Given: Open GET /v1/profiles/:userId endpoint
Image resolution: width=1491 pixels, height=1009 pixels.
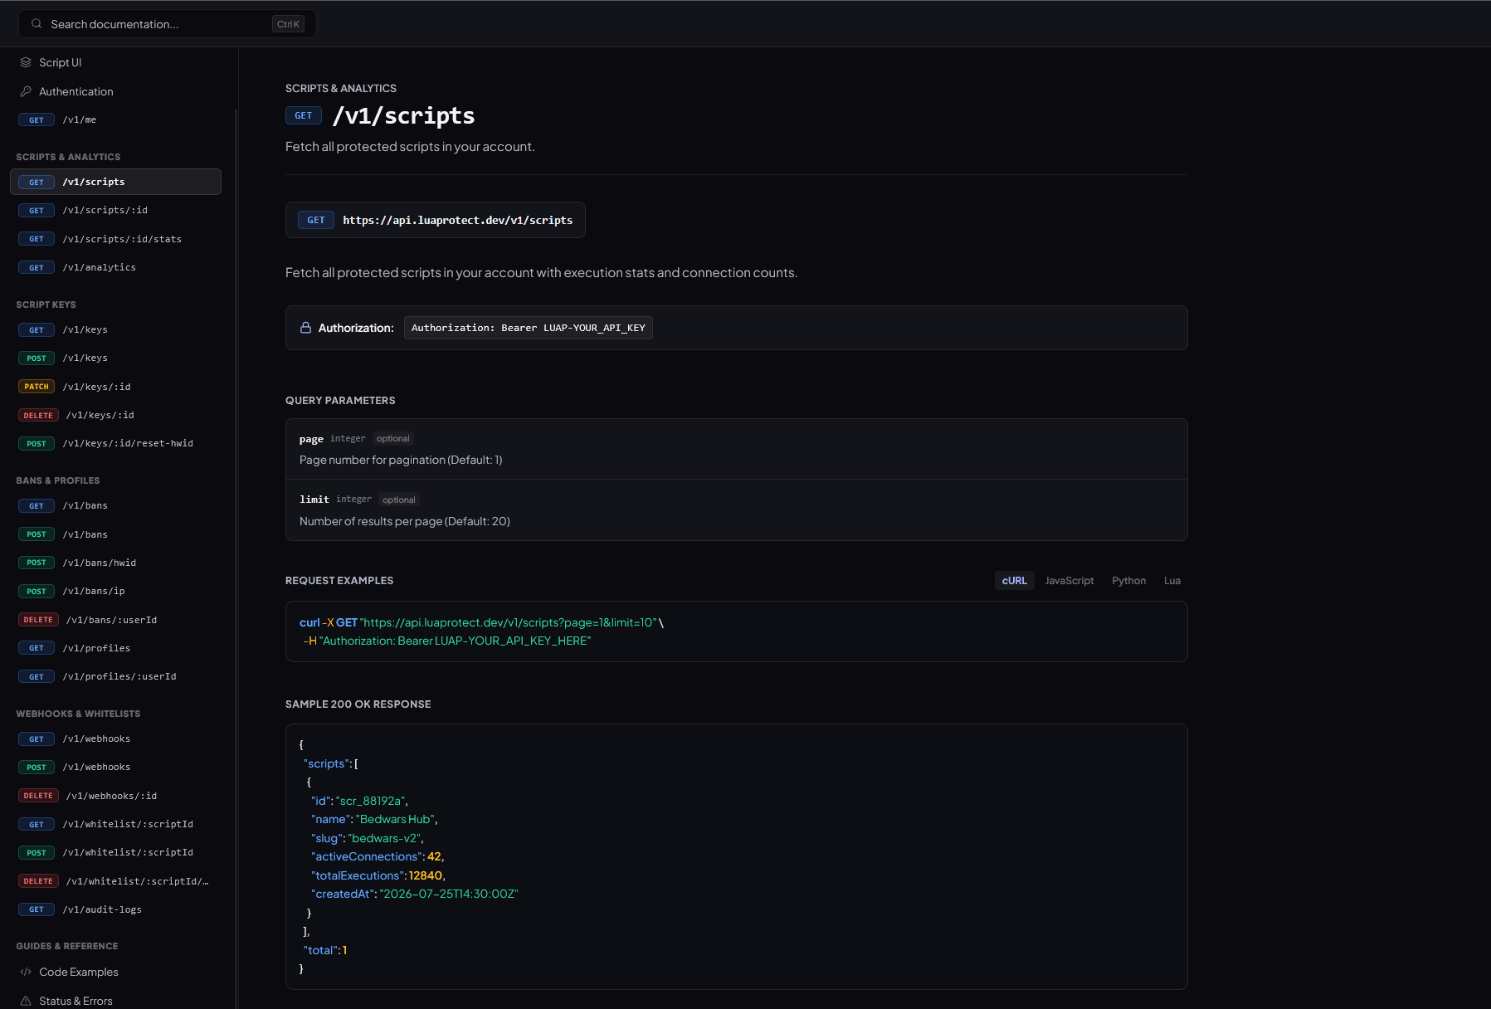Looking at the screenshot, I should point(115,676).
